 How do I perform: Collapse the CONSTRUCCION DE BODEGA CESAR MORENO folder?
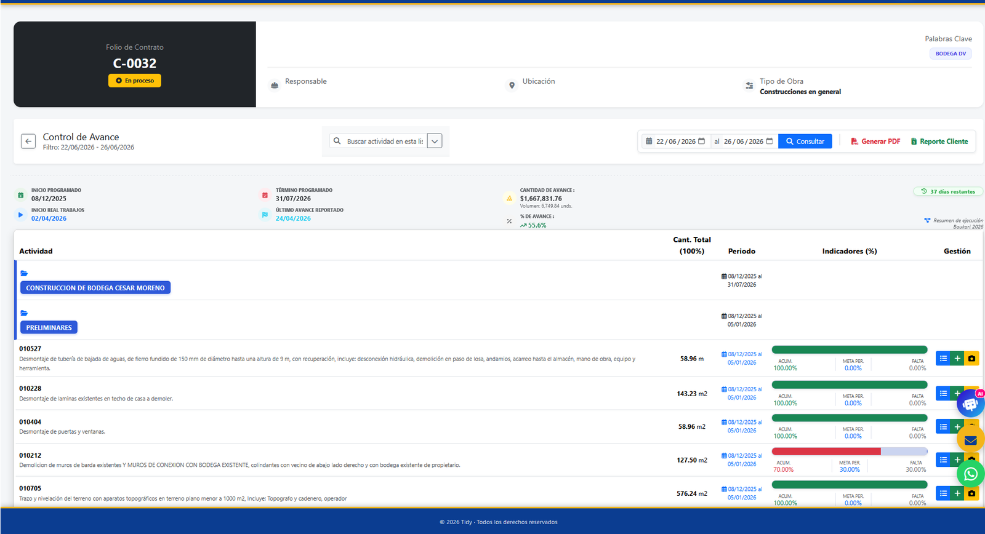(x=24, y=273)
